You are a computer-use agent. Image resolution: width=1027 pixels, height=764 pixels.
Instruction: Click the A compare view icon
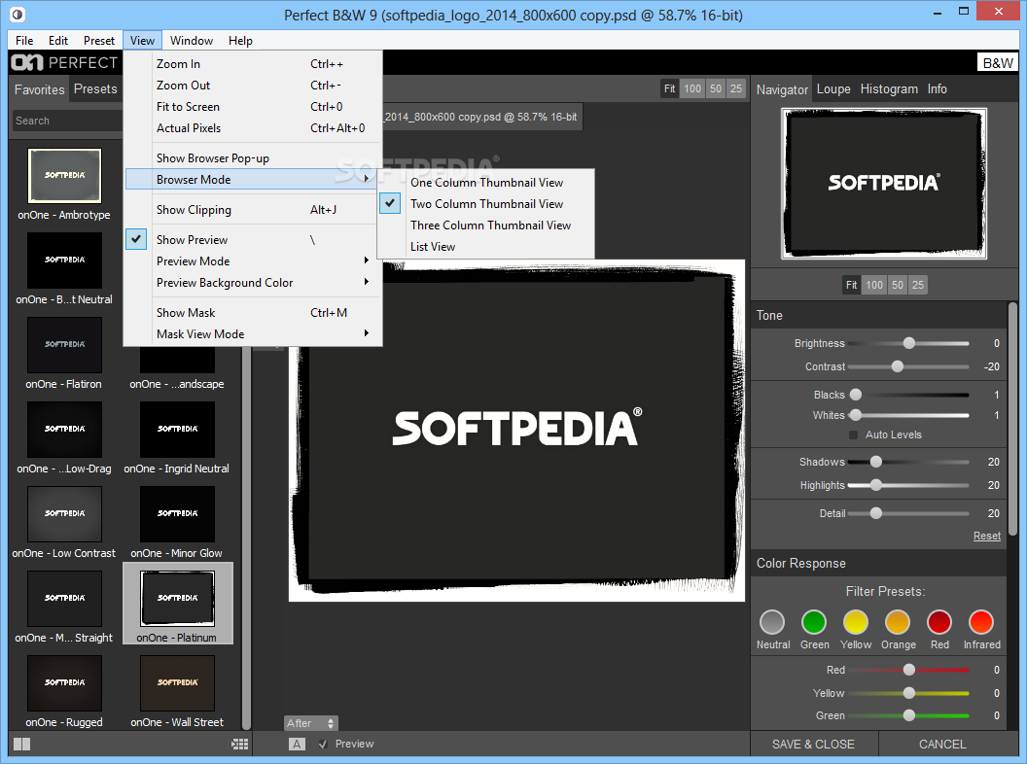297,744
